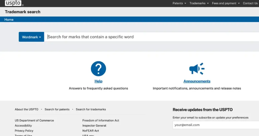Click the blue question mark Help icon

[98, 69]
